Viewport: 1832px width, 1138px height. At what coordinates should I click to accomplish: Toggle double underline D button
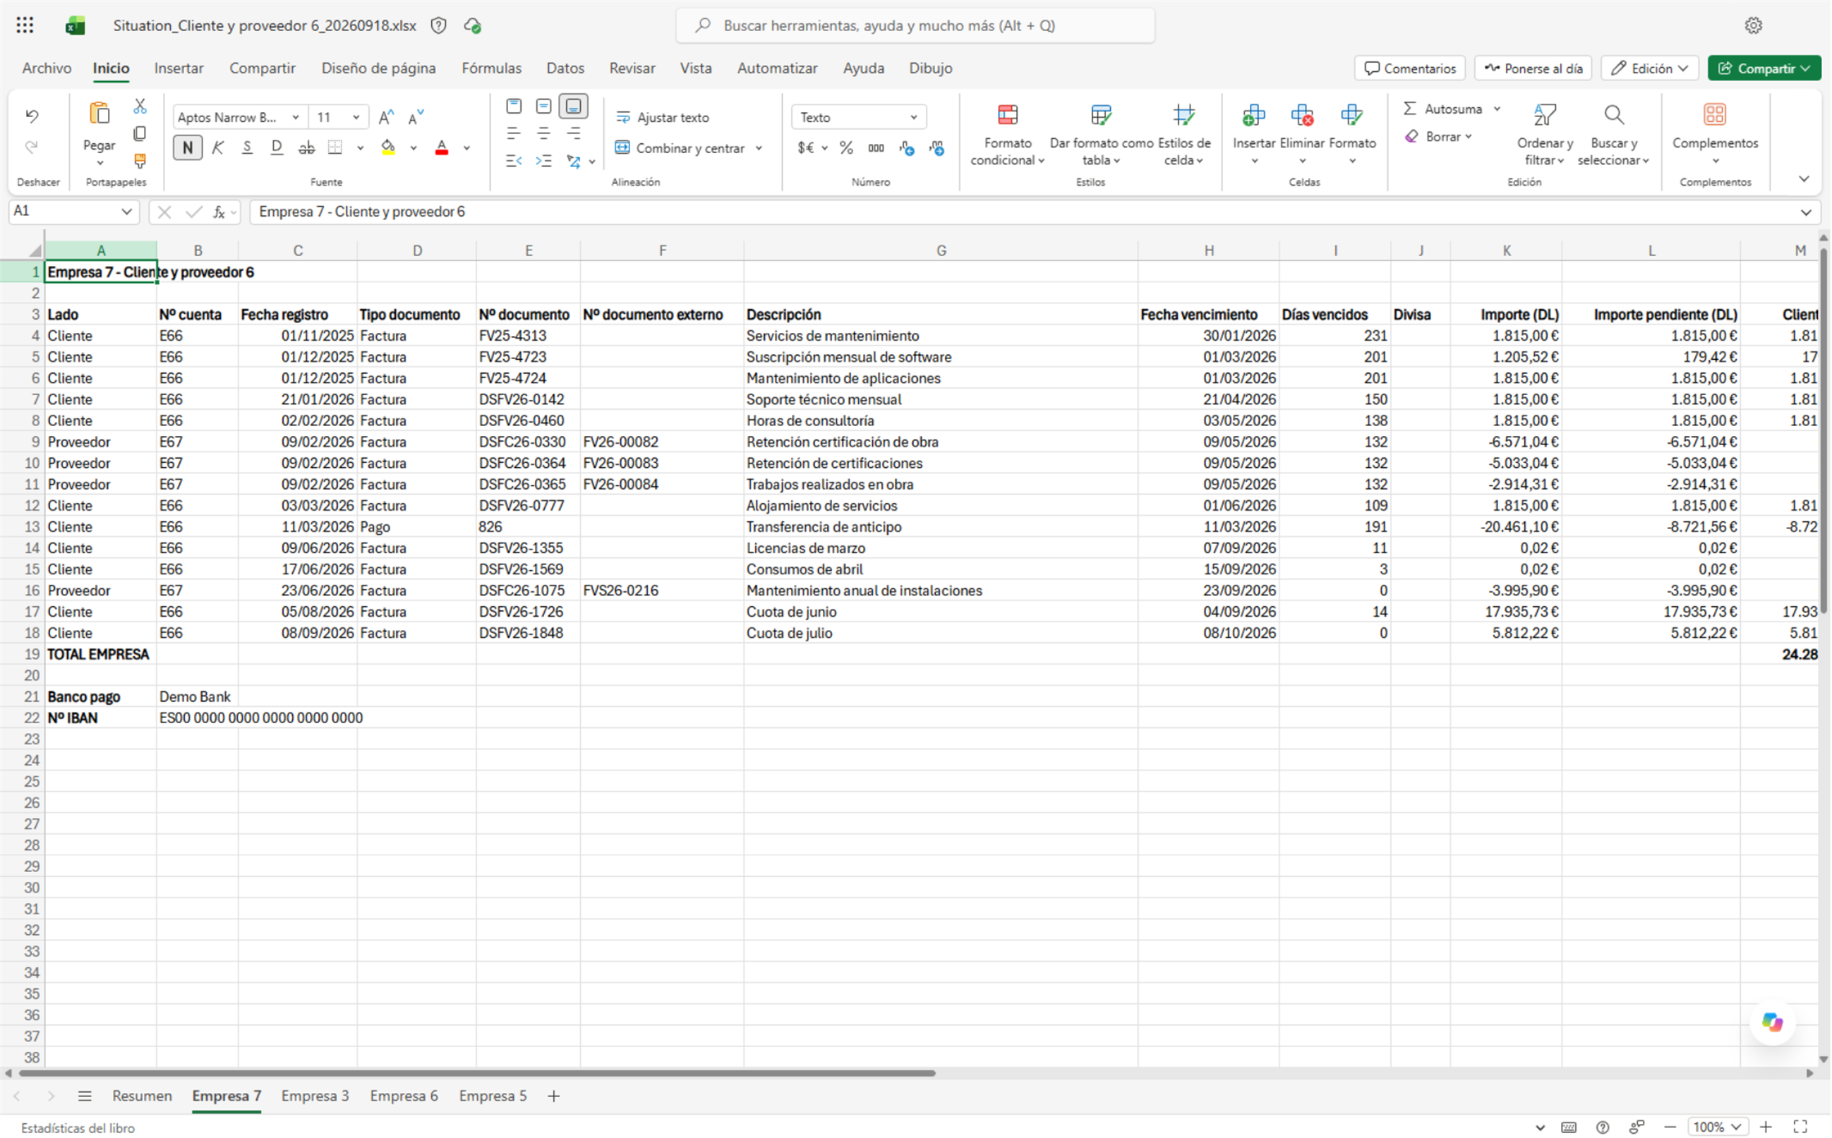(277, 147)
